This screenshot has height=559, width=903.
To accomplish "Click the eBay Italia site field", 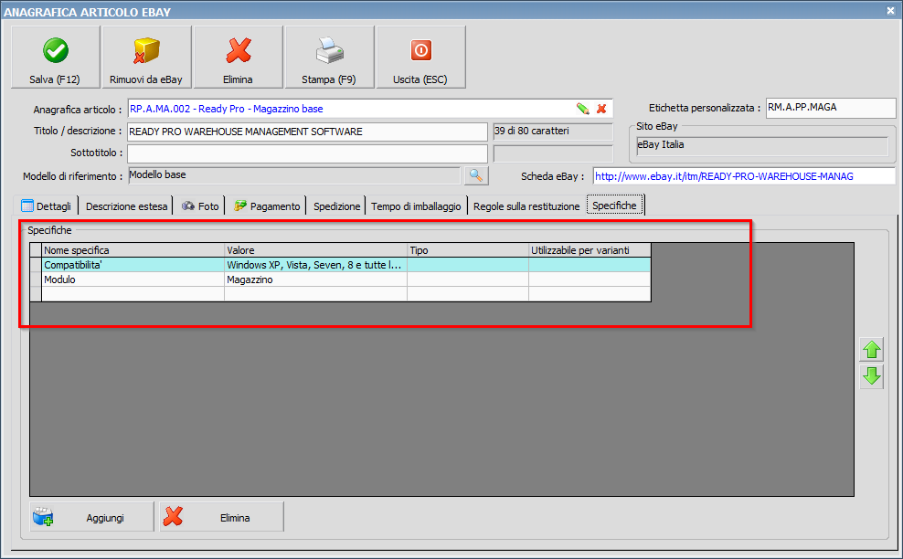I will pyautogui.click(x=762, y=145).
